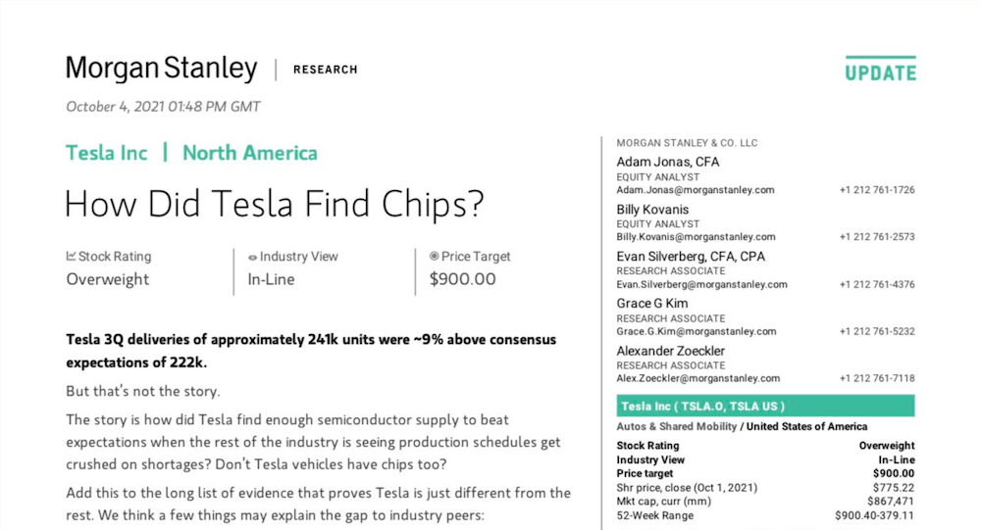This screenshot has width=981, height=530.
Task: Select the North America region link
Action: pos(250,153)
